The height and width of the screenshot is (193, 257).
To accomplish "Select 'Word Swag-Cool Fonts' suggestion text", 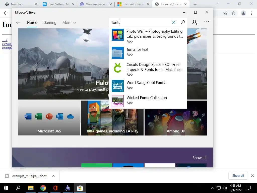I will click(x=146, y=82).
